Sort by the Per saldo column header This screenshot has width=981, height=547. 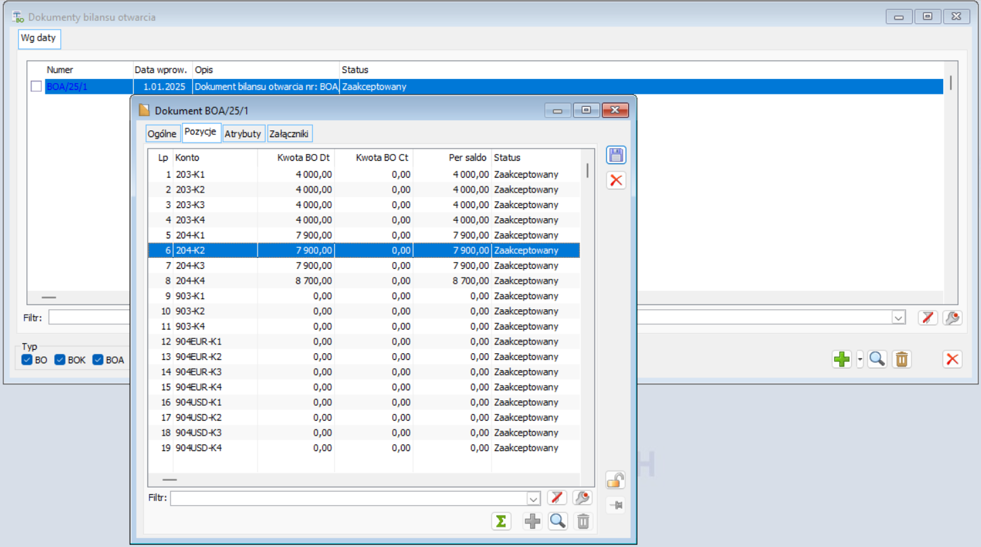pyautogui.click(x=452, y=158)
